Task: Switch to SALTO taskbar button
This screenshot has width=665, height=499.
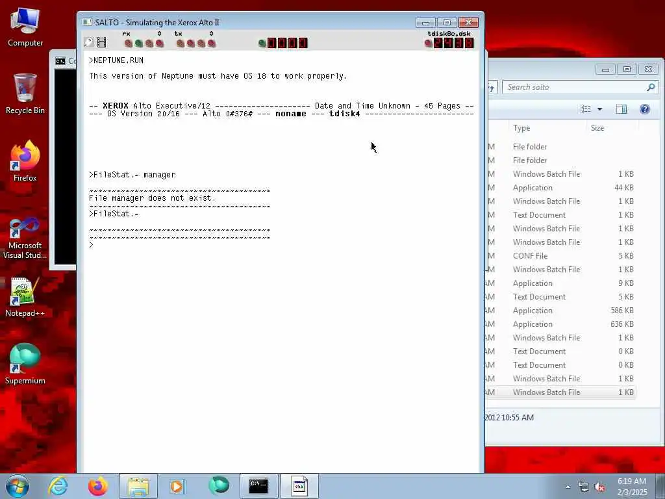Action: (299, 486)
